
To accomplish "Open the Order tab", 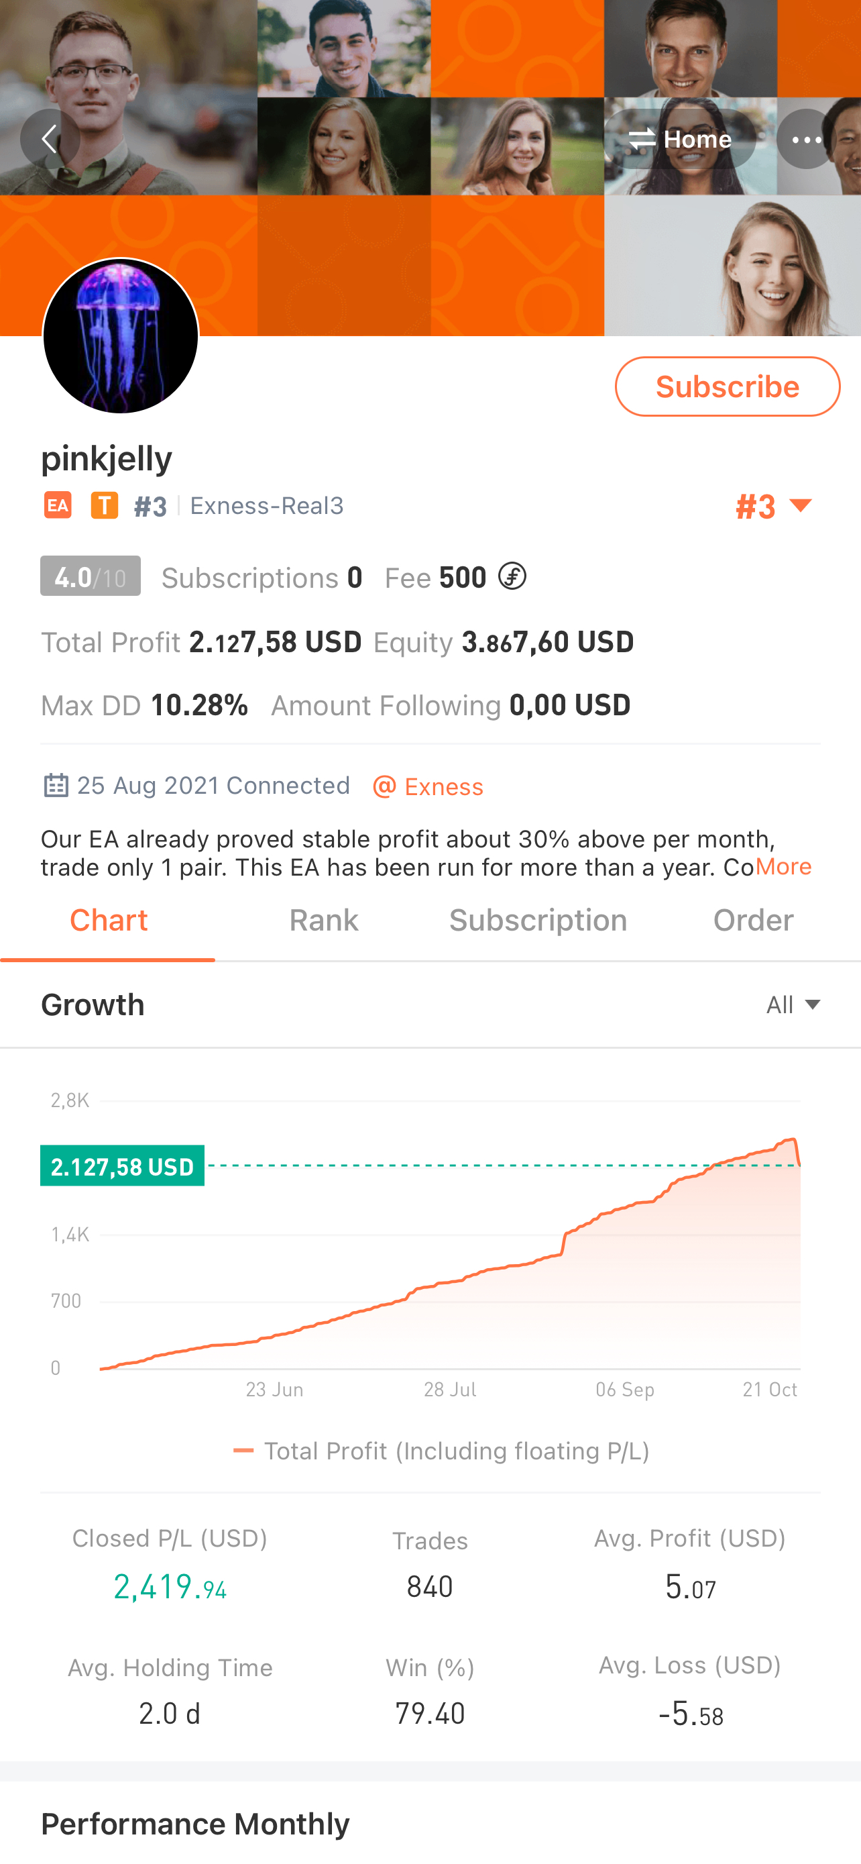I will pyautogui.click(x=753, y=921).
